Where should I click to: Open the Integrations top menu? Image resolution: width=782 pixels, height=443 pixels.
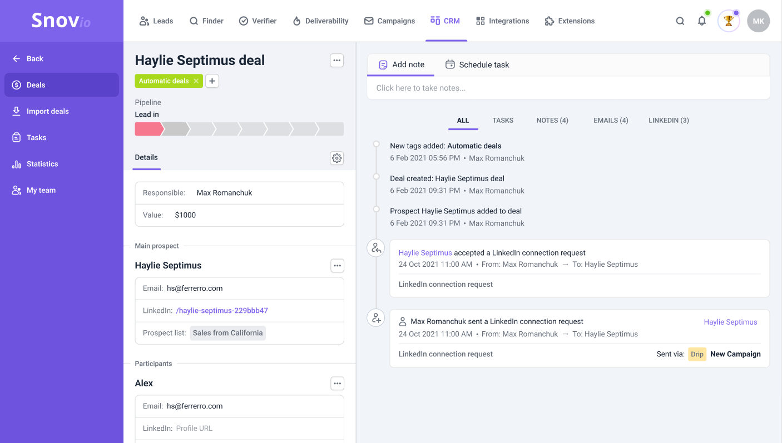click(503, 21)
